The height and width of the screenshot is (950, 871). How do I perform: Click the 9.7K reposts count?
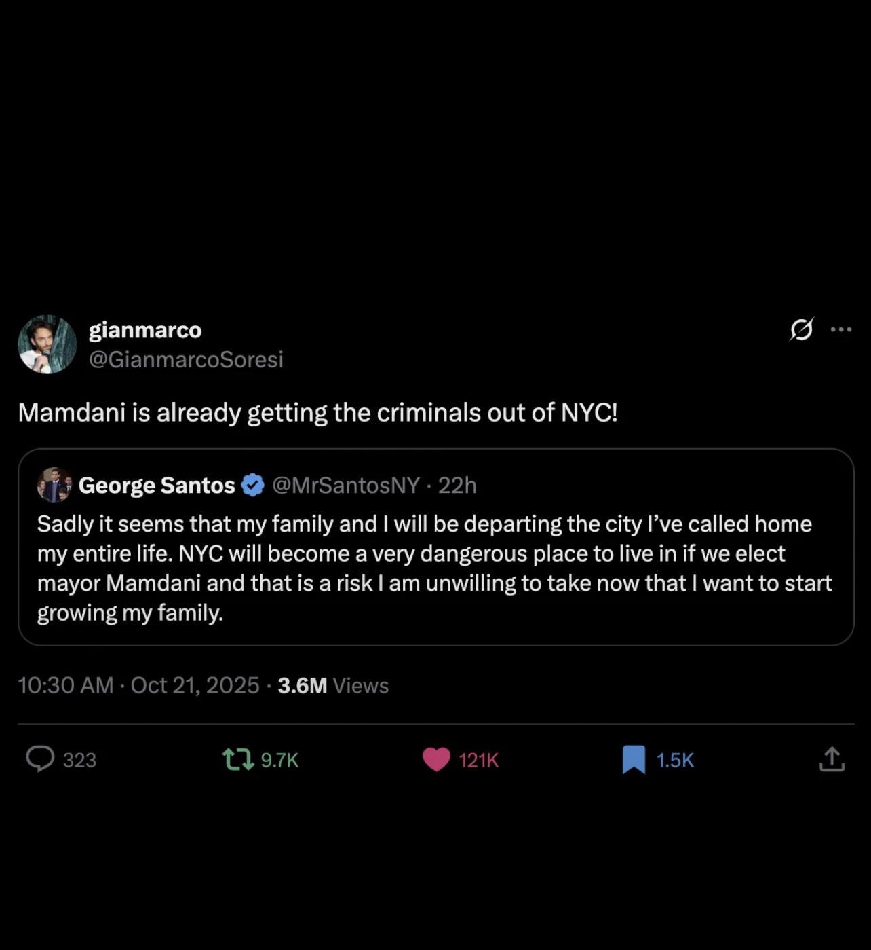tap(279, 760)
